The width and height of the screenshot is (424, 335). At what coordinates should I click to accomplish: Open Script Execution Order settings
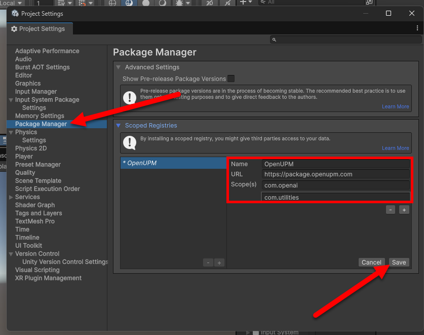click(x=47, y=189)
